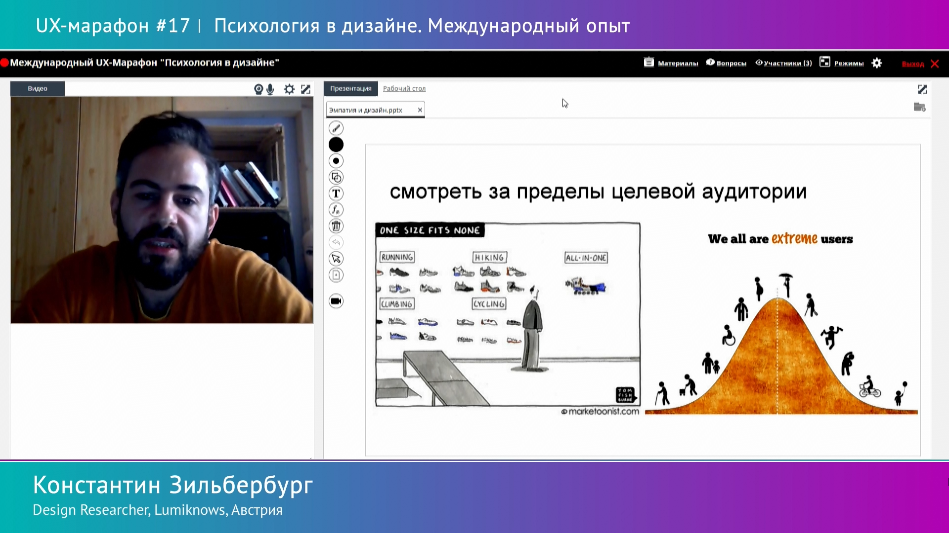949x533 pixels.
Task: Activate the text T tool
Action: click(336, 193)
